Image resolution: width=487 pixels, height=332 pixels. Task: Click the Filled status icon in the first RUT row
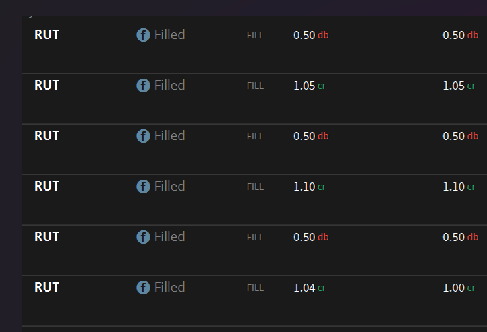pos(143,35)
